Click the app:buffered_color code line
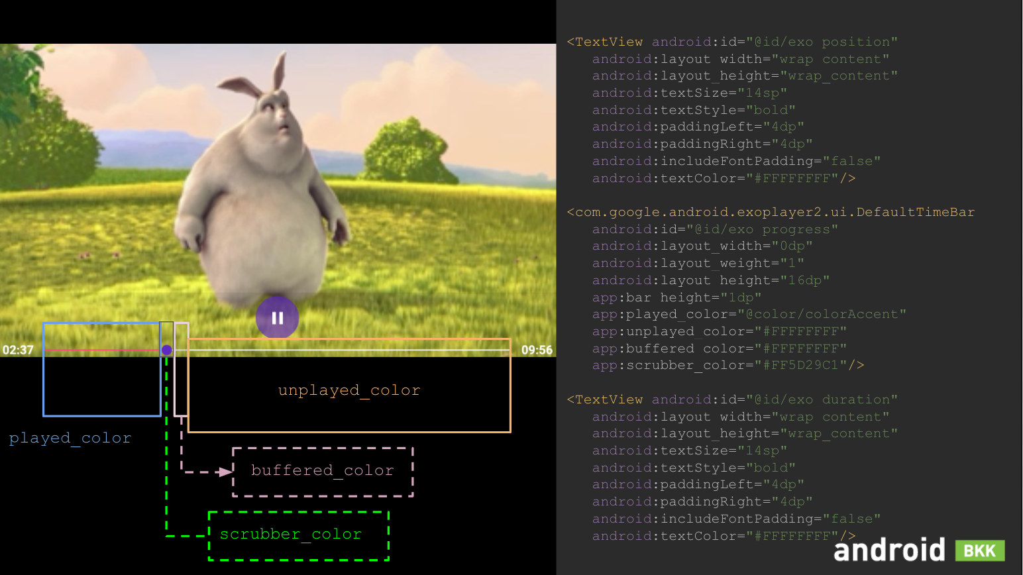1023x575 pixels. coord(720,348)
